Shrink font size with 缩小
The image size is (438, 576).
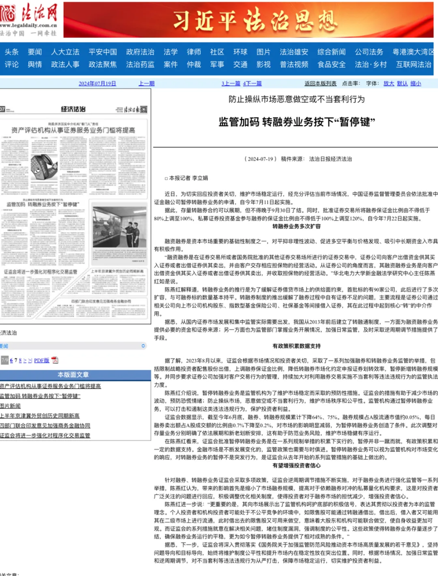(416, 83)
